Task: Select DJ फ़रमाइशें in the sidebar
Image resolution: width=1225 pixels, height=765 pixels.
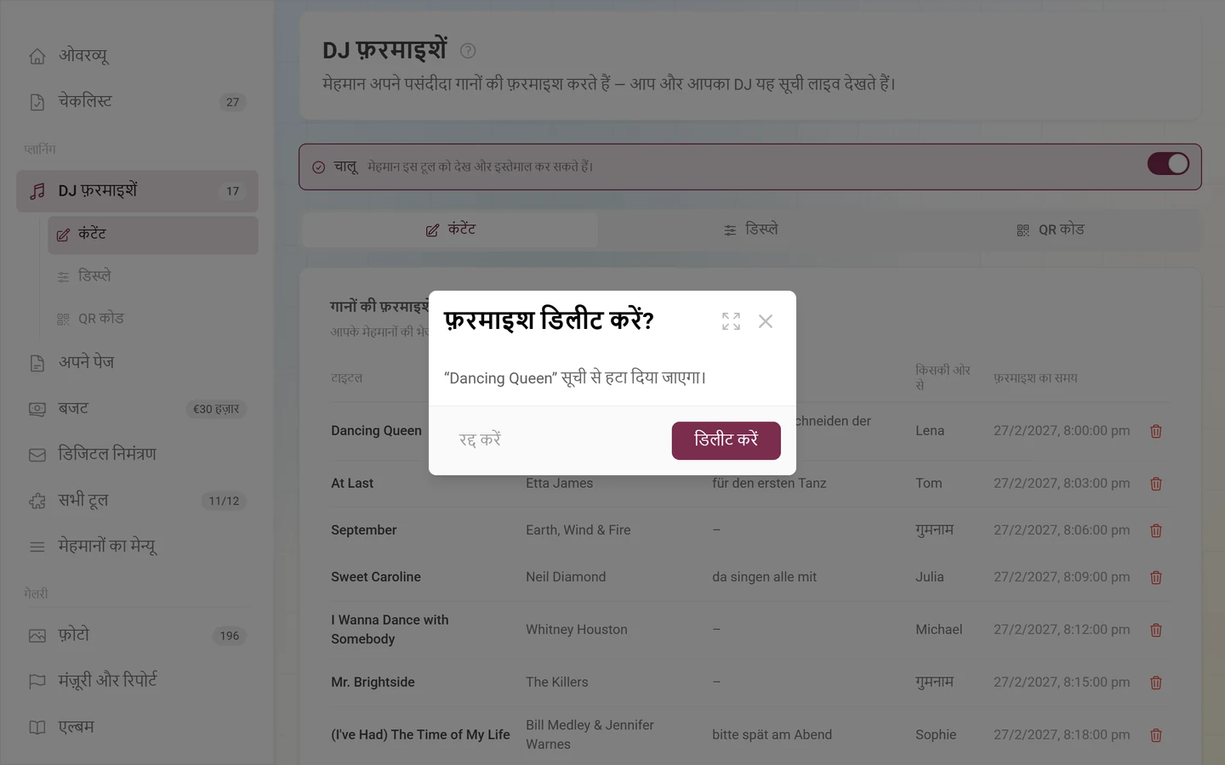Action: [137, 191]
